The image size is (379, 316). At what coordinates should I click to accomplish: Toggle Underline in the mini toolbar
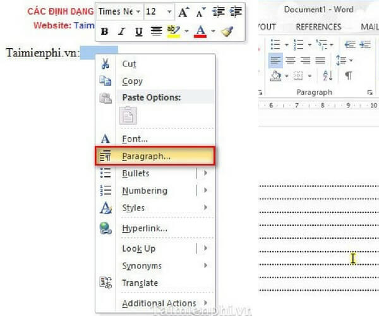(x=138, y=31)
